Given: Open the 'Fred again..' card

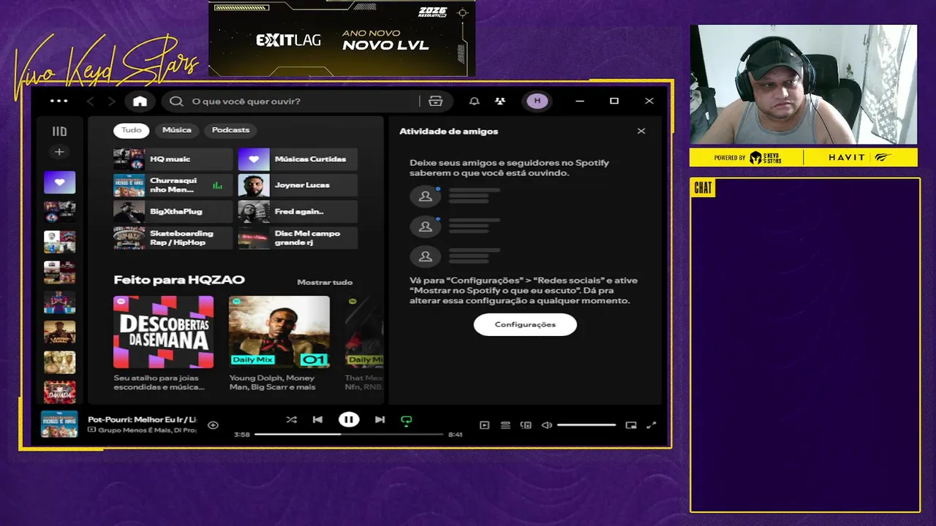Looking at the screenshot, I should [298, 212].
